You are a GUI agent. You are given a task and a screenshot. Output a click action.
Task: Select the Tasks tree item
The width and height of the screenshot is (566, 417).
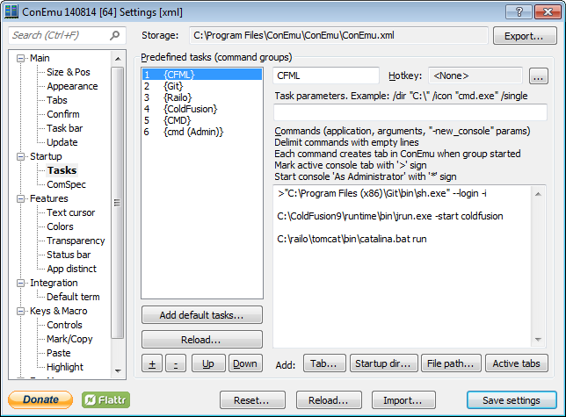62,170
